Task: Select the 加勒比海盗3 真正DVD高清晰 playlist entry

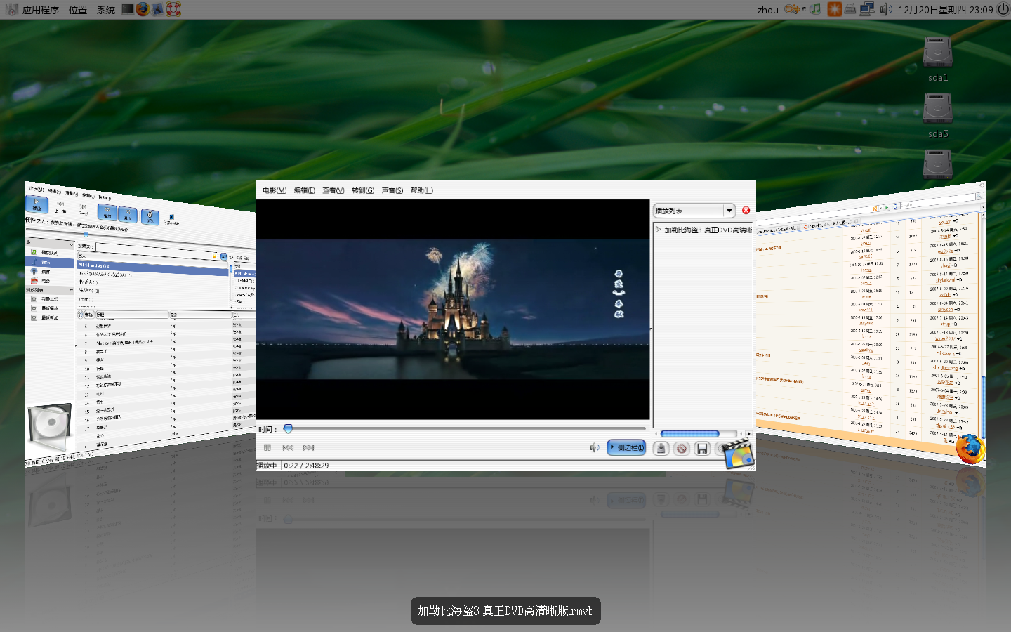Action: point(708,230)
